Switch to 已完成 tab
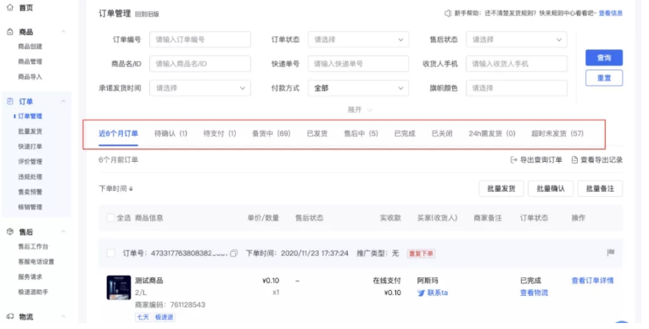Screen dimensions: 649x329 click(405, 133)
